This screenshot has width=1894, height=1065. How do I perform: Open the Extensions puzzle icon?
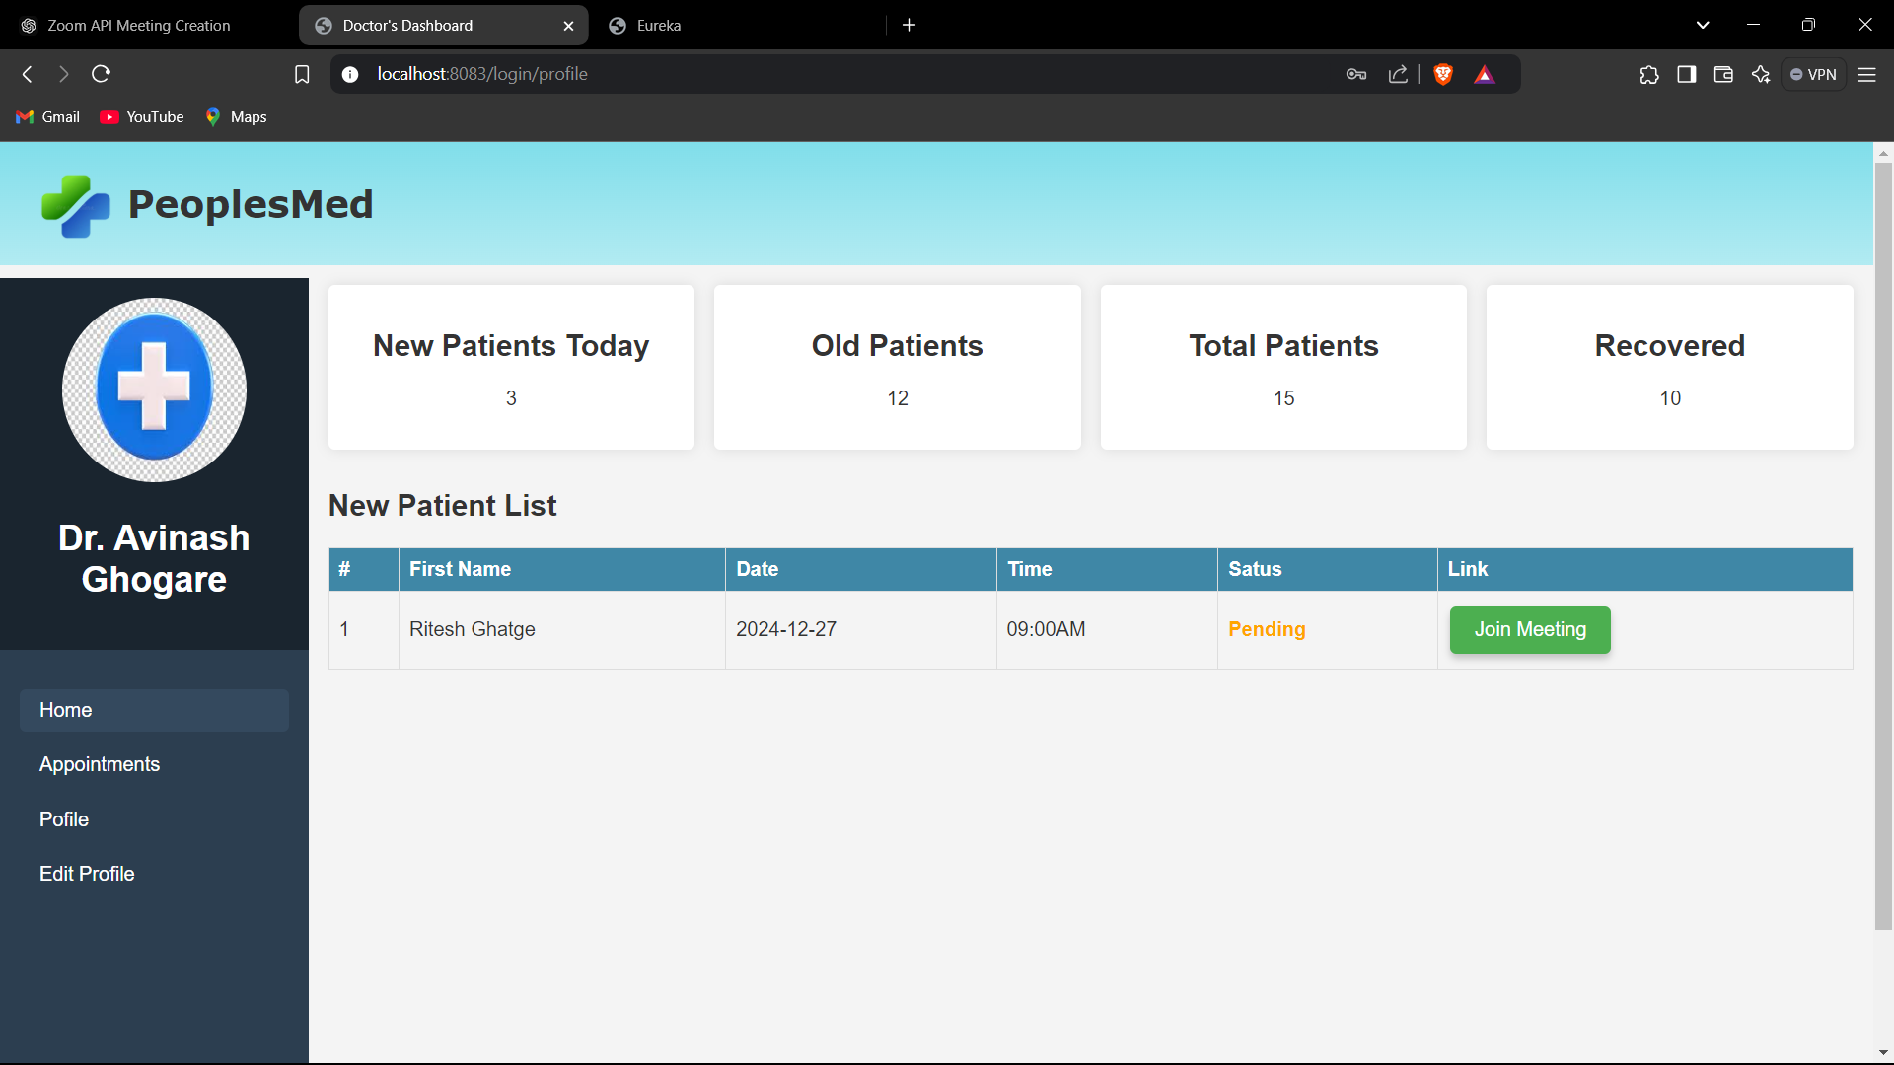point(1649,74)
